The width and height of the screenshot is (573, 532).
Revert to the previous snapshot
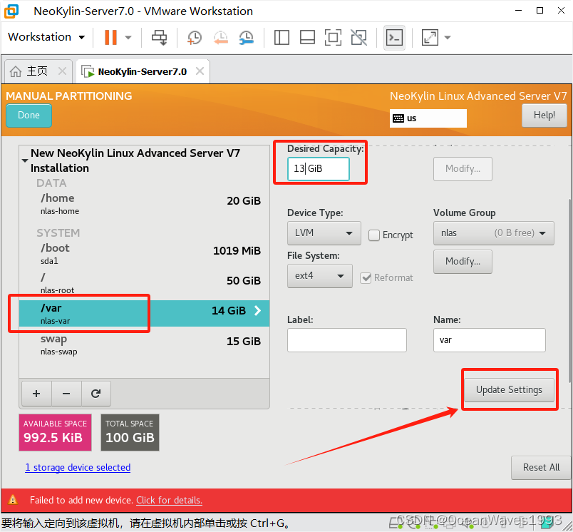220,37
